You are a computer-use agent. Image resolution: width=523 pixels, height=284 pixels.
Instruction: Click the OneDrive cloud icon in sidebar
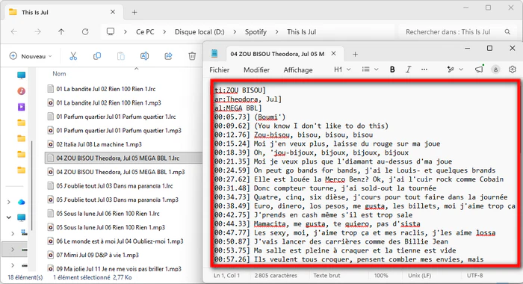[x=22, y=202]
